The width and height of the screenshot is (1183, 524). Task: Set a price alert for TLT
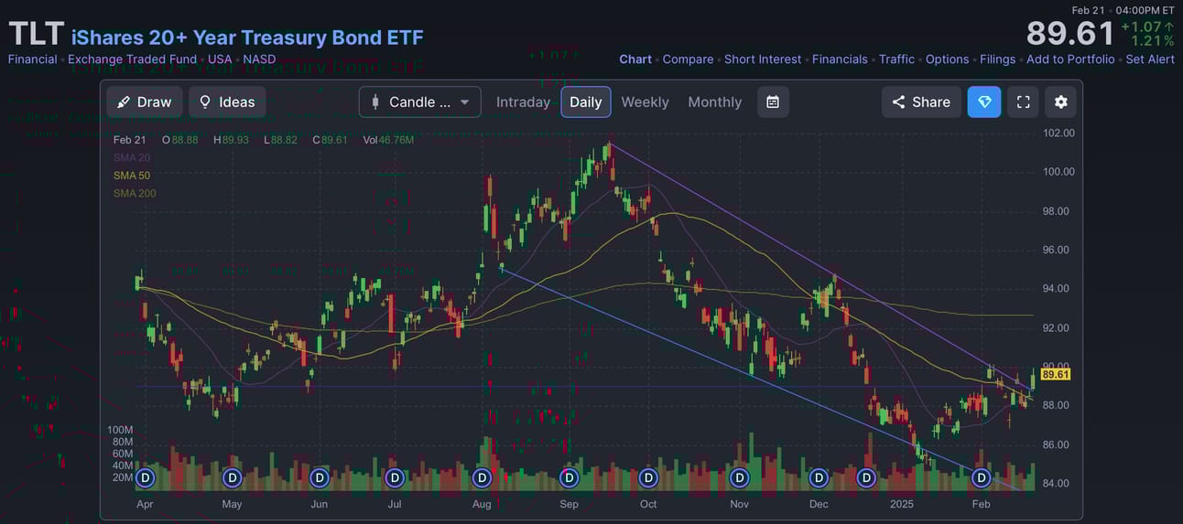point(1150,59)
